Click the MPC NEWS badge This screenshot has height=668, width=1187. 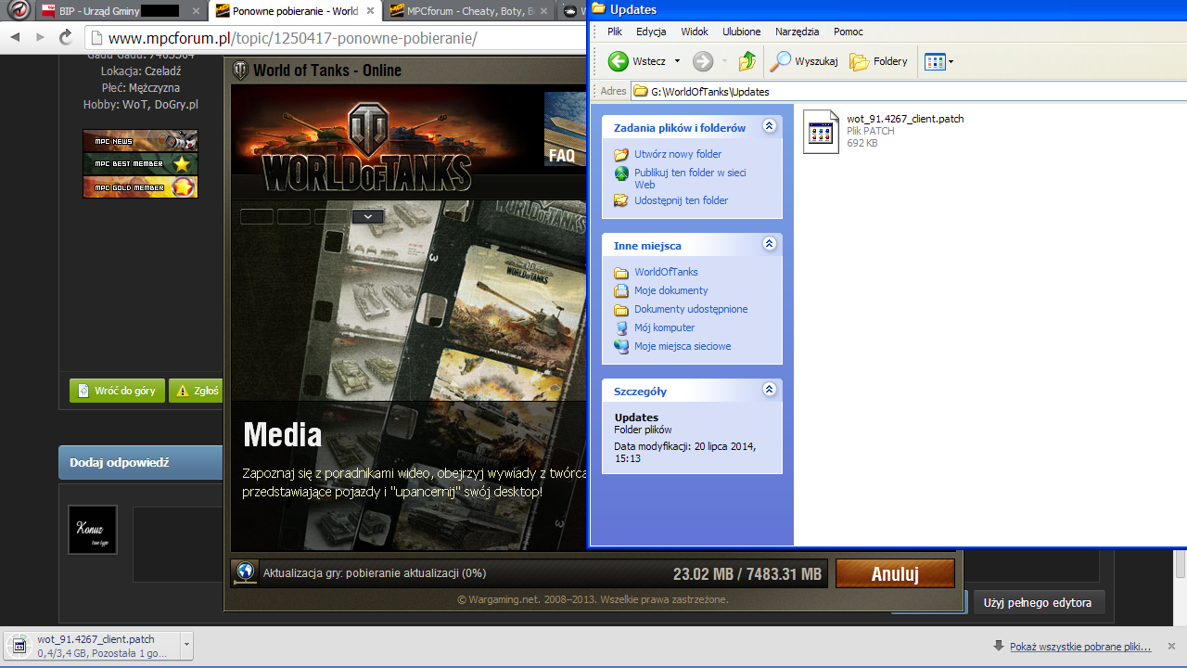point(140,141)
